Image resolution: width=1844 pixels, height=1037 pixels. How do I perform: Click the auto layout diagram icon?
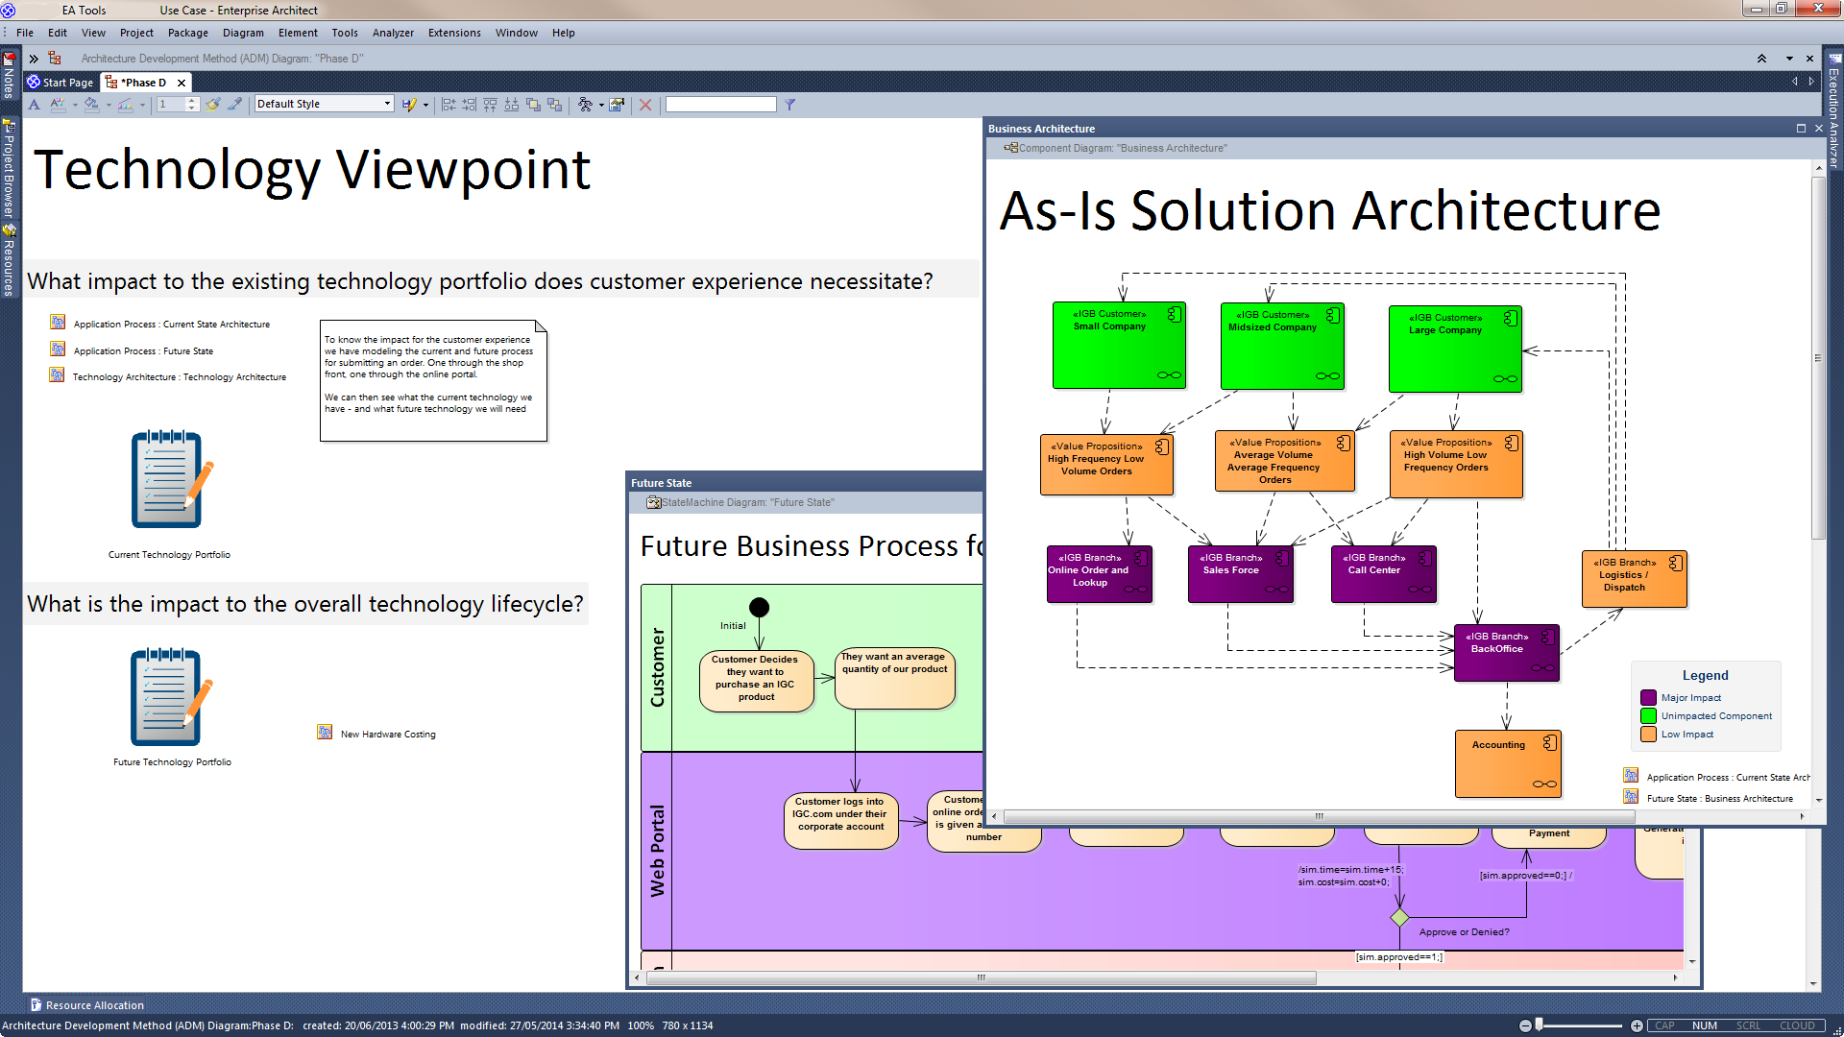[585, 105]
